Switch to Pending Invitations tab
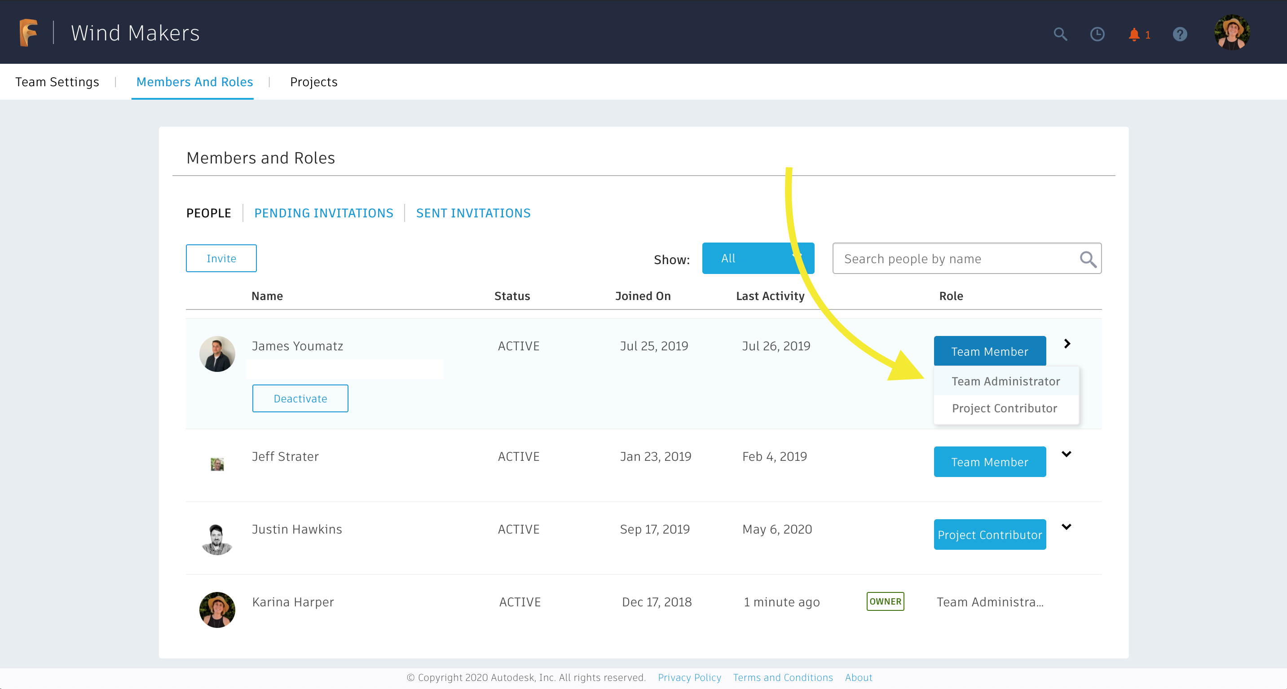The width and height of the screenshot is (1287, 689). pyautogui.click(x=323, y=213)
